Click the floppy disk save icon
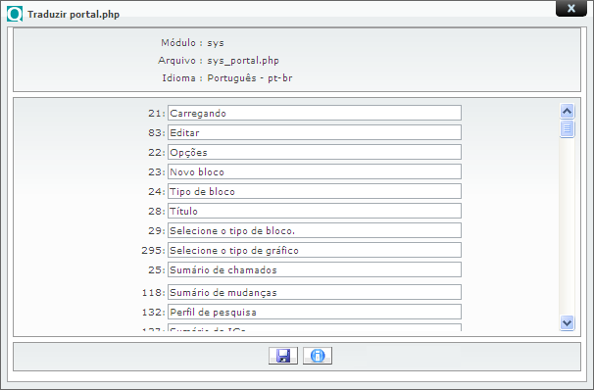Image resolution: width=594 pixels, height=390 pixels. [x=283, y=356]
